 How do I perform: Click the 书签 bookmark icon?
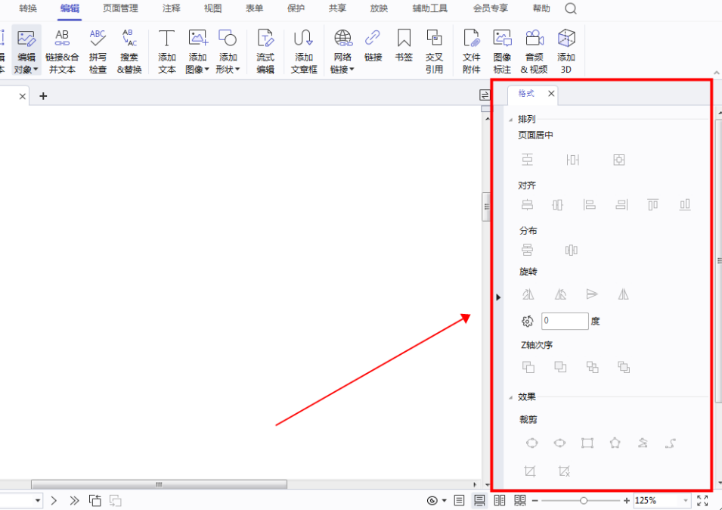tap(404, 45)
